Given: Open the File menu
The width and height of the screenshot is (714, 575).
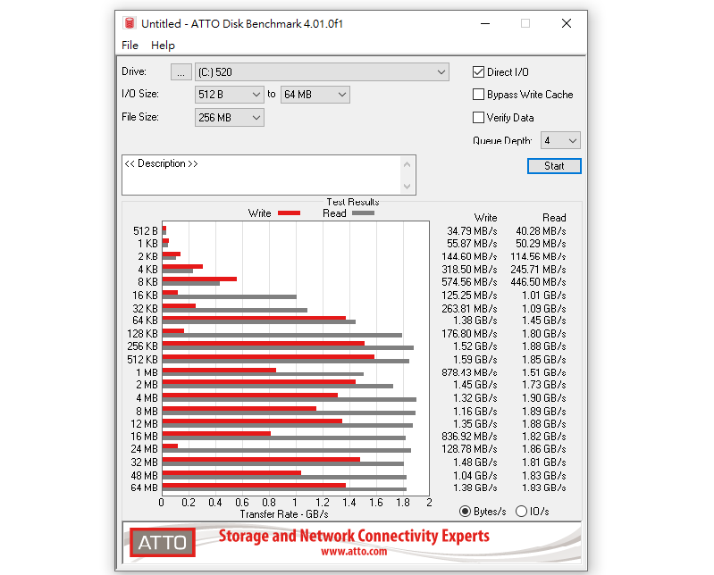Looking at the screenshot, I should (130, 46).
